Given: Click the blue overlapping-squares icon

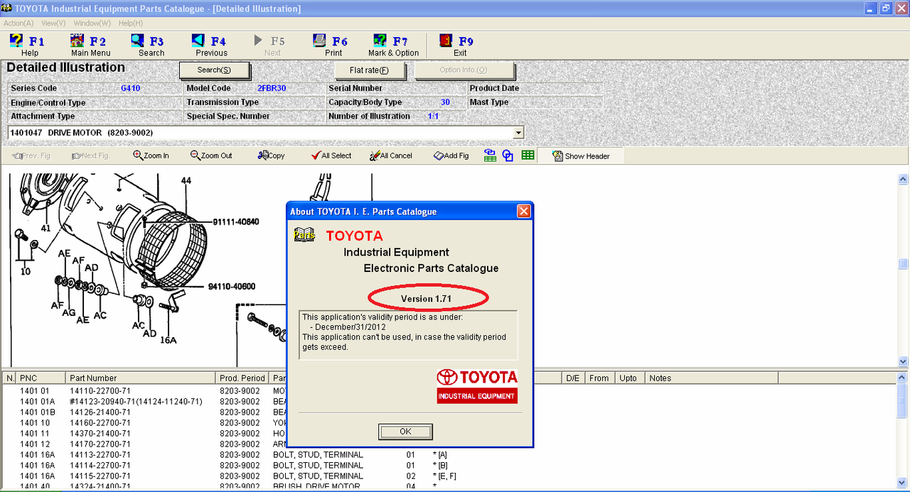Looking at the screenshot, I should coord(508,155).
